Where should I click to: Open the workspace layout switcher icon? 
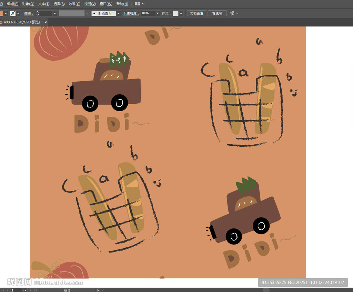point(138,4)
